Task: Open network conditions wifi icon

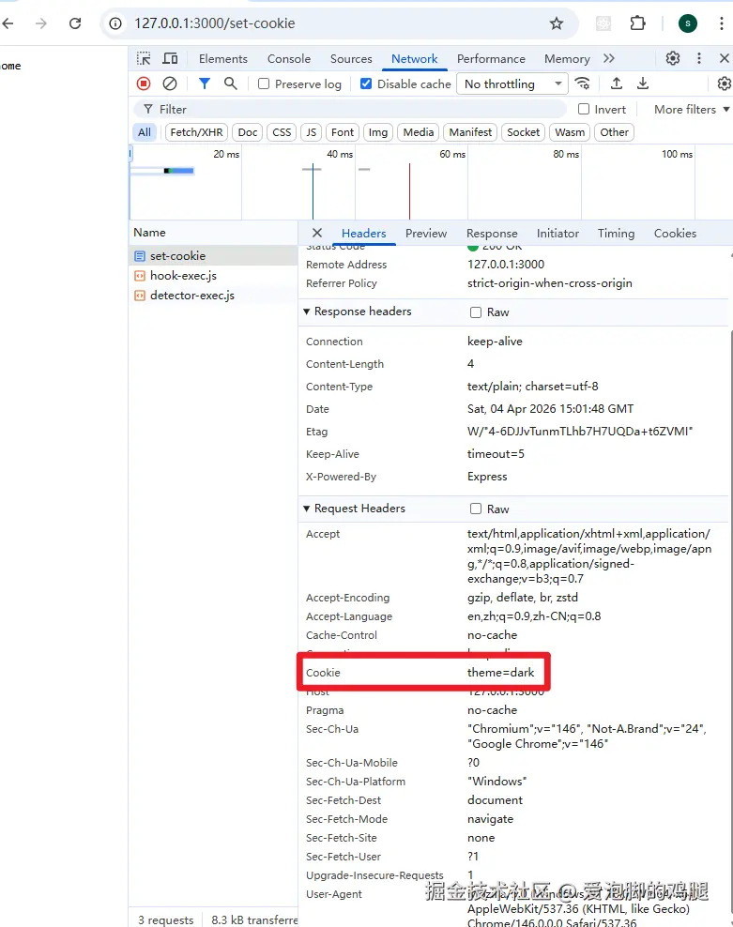Action: pos(583,84)
